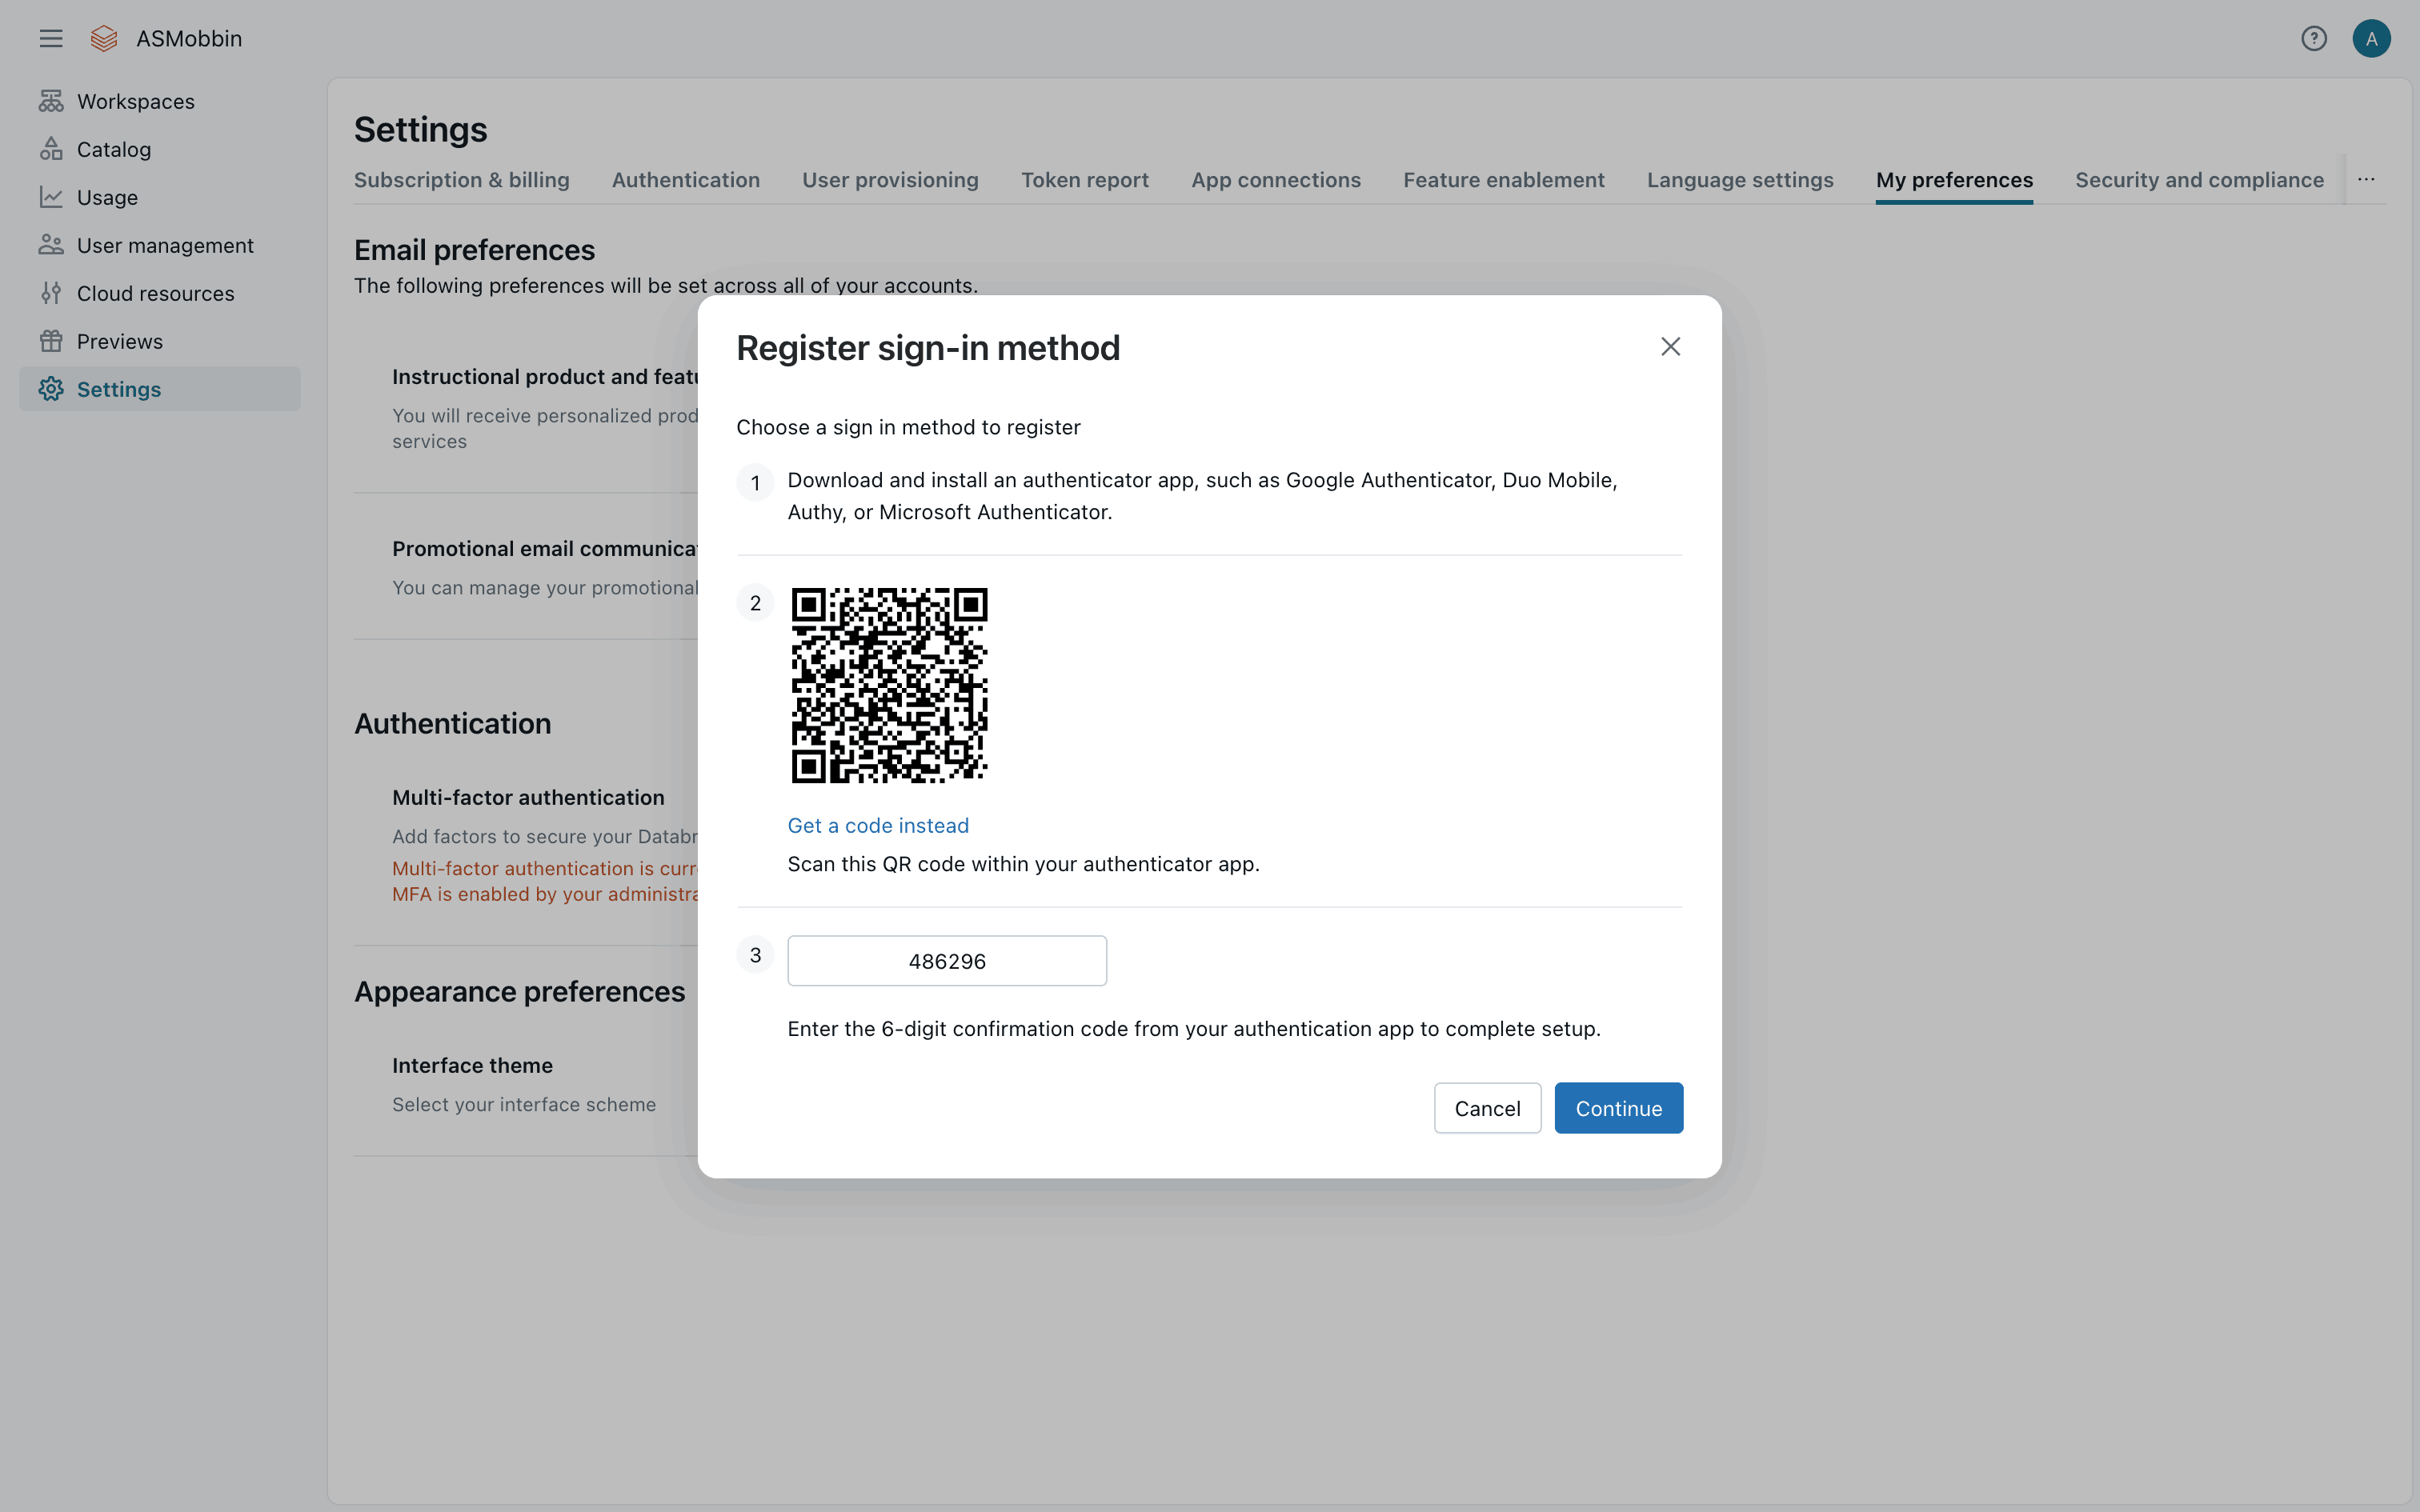Open User management in the sidebar
The image size is (2420, 1512).
tap(165, 245)
